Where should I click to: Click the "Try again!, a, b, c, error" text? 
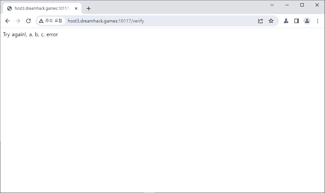[x=30, y=35]
